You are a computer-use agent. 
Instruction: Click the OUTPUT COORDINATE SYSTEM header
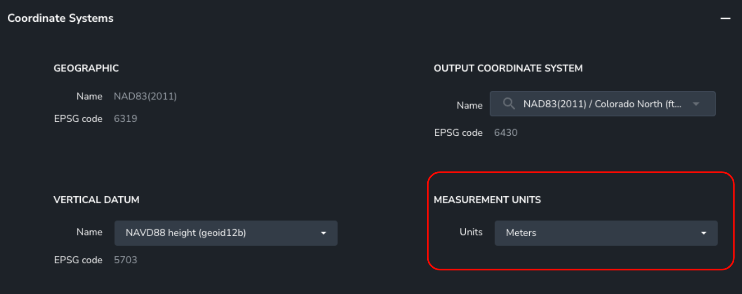(508, 68)
